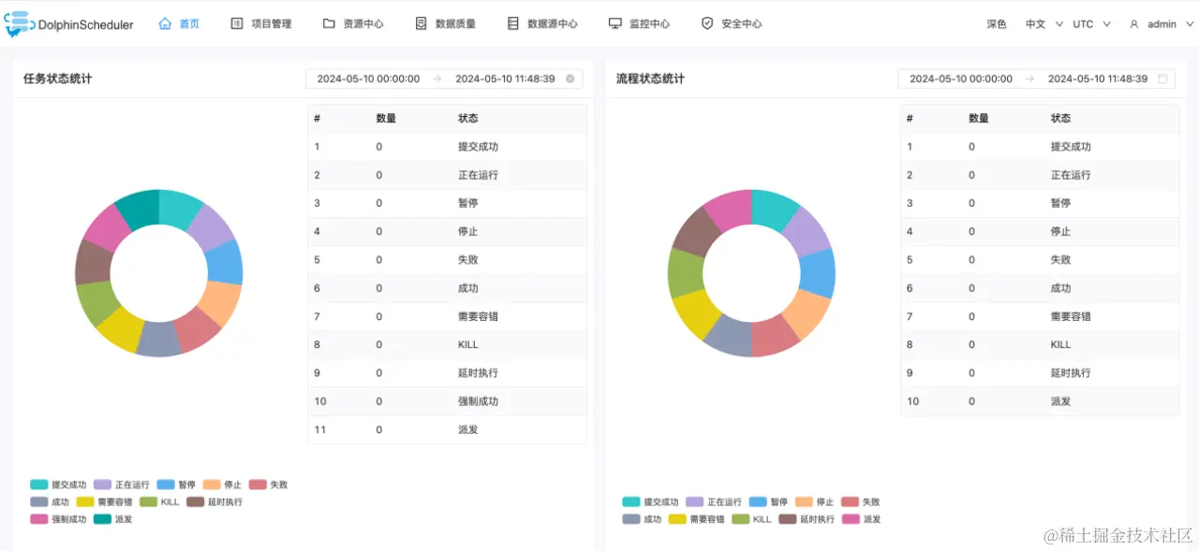Image resolution: width=1199 pixels, height=551 pixels.
Task: Toggle KILL legend in 流程状态统计 chart
Action: point(751,518)
